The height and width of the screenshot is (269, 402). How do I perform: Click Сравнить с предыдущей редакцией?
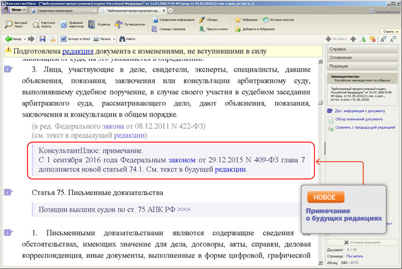tap(362, 127)
